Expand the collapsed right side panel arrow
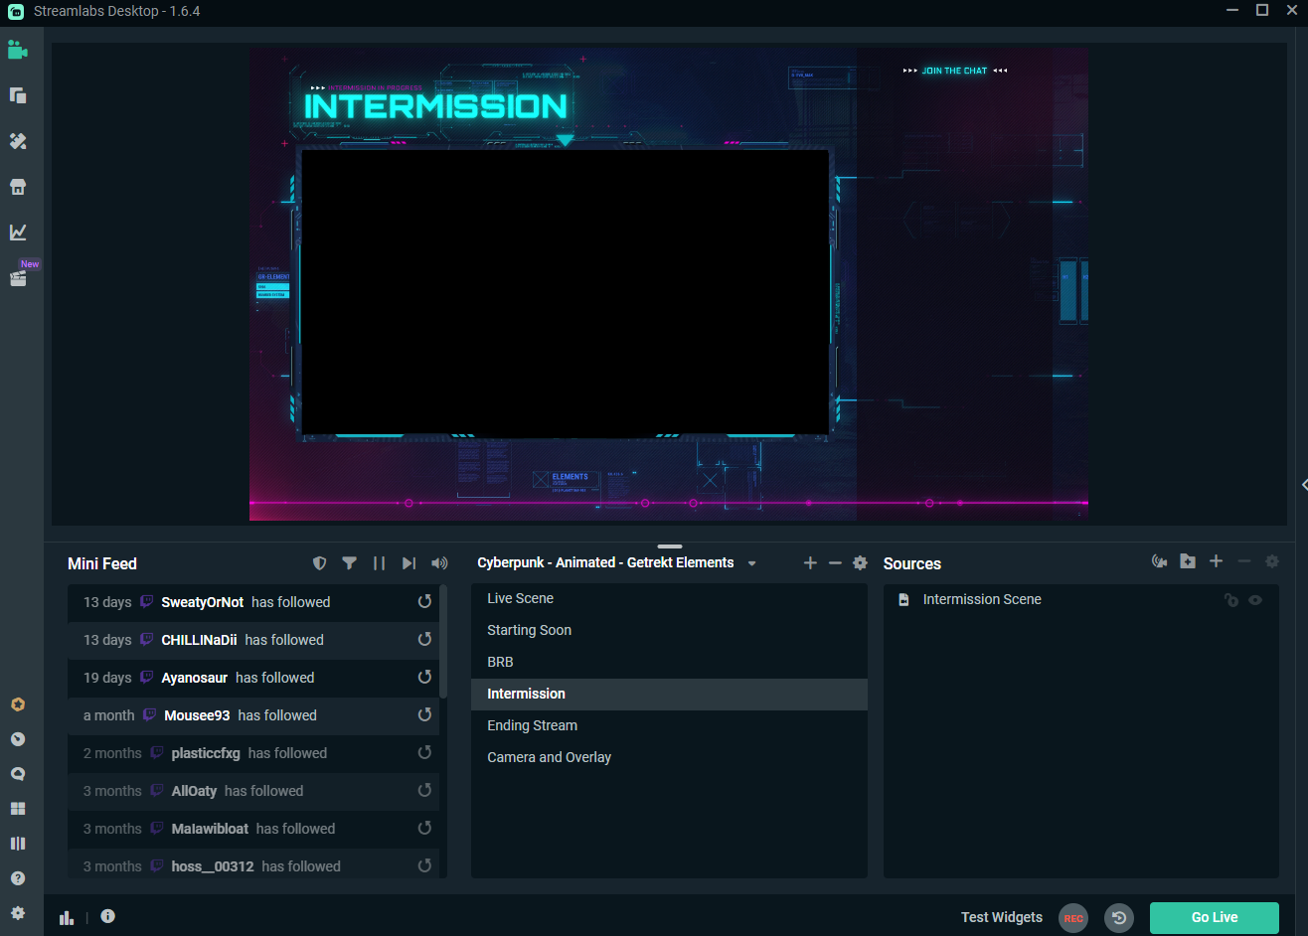Viewport: 1308px width, 936px height. click(1303, 485)
